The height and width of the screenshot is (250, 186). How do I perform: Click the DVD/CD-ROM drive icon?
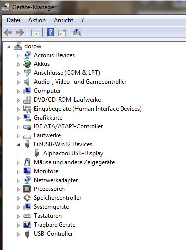(27, 100)
